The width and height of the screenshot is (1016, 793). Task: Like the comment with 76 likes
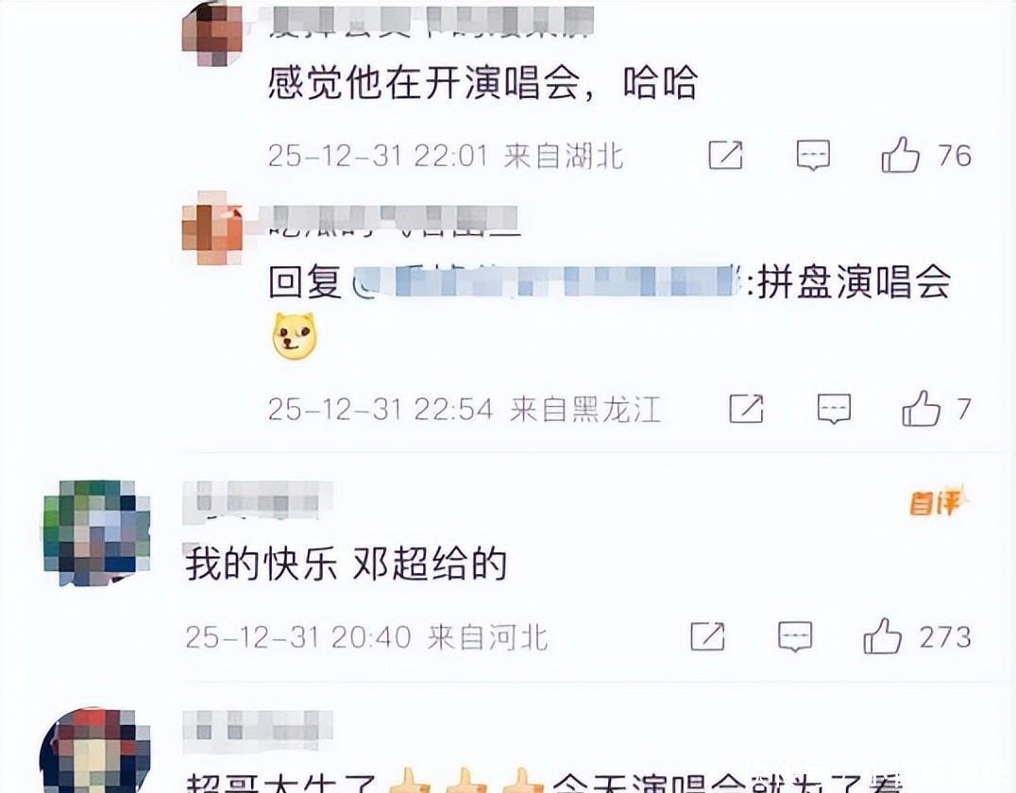[x=900, y=155]
